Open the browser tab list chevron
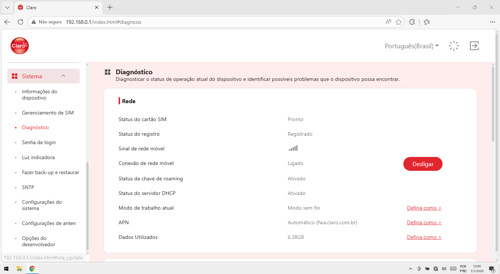 pos(7,7)
